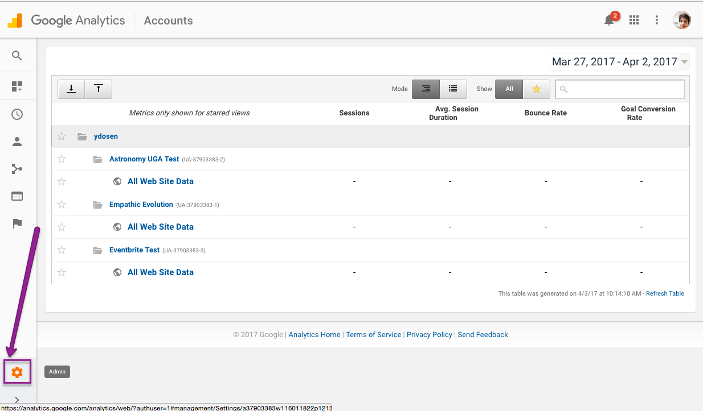Switch to flat list mode
Viewport: 703px width, 411px height.
pos(453,89)
